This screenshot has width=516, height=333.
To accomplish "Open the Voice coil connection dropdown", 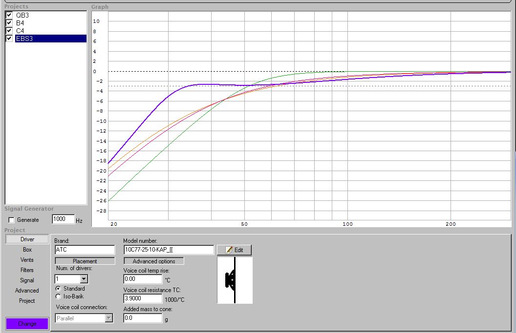I will (x=109, y=318).
